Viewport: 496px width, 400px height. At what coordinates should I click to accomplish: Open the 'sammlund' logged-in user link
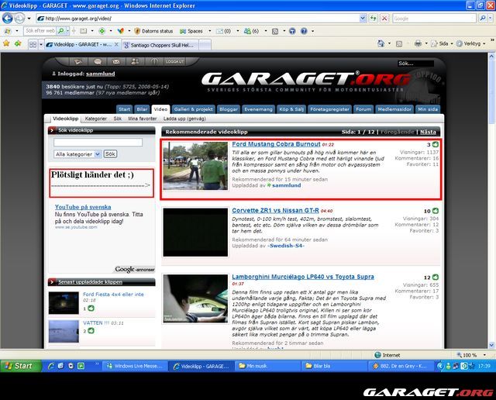[x=100, y=74]
